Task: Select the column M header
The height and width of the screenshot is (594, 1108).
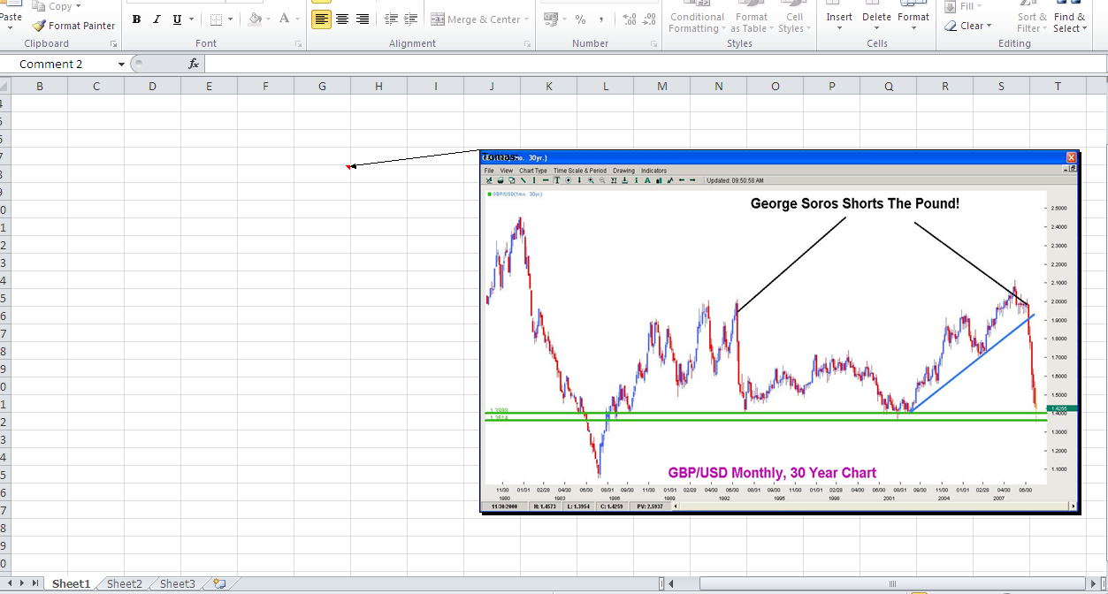Action: pyautogui.click(x=662, y=86)
